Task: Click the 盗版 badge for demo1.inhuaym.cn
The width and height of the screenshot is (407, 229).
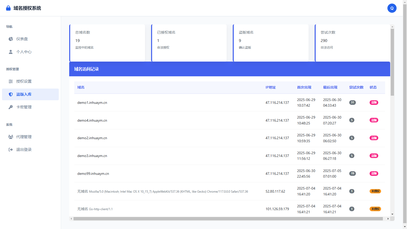Action: (374, 103)
